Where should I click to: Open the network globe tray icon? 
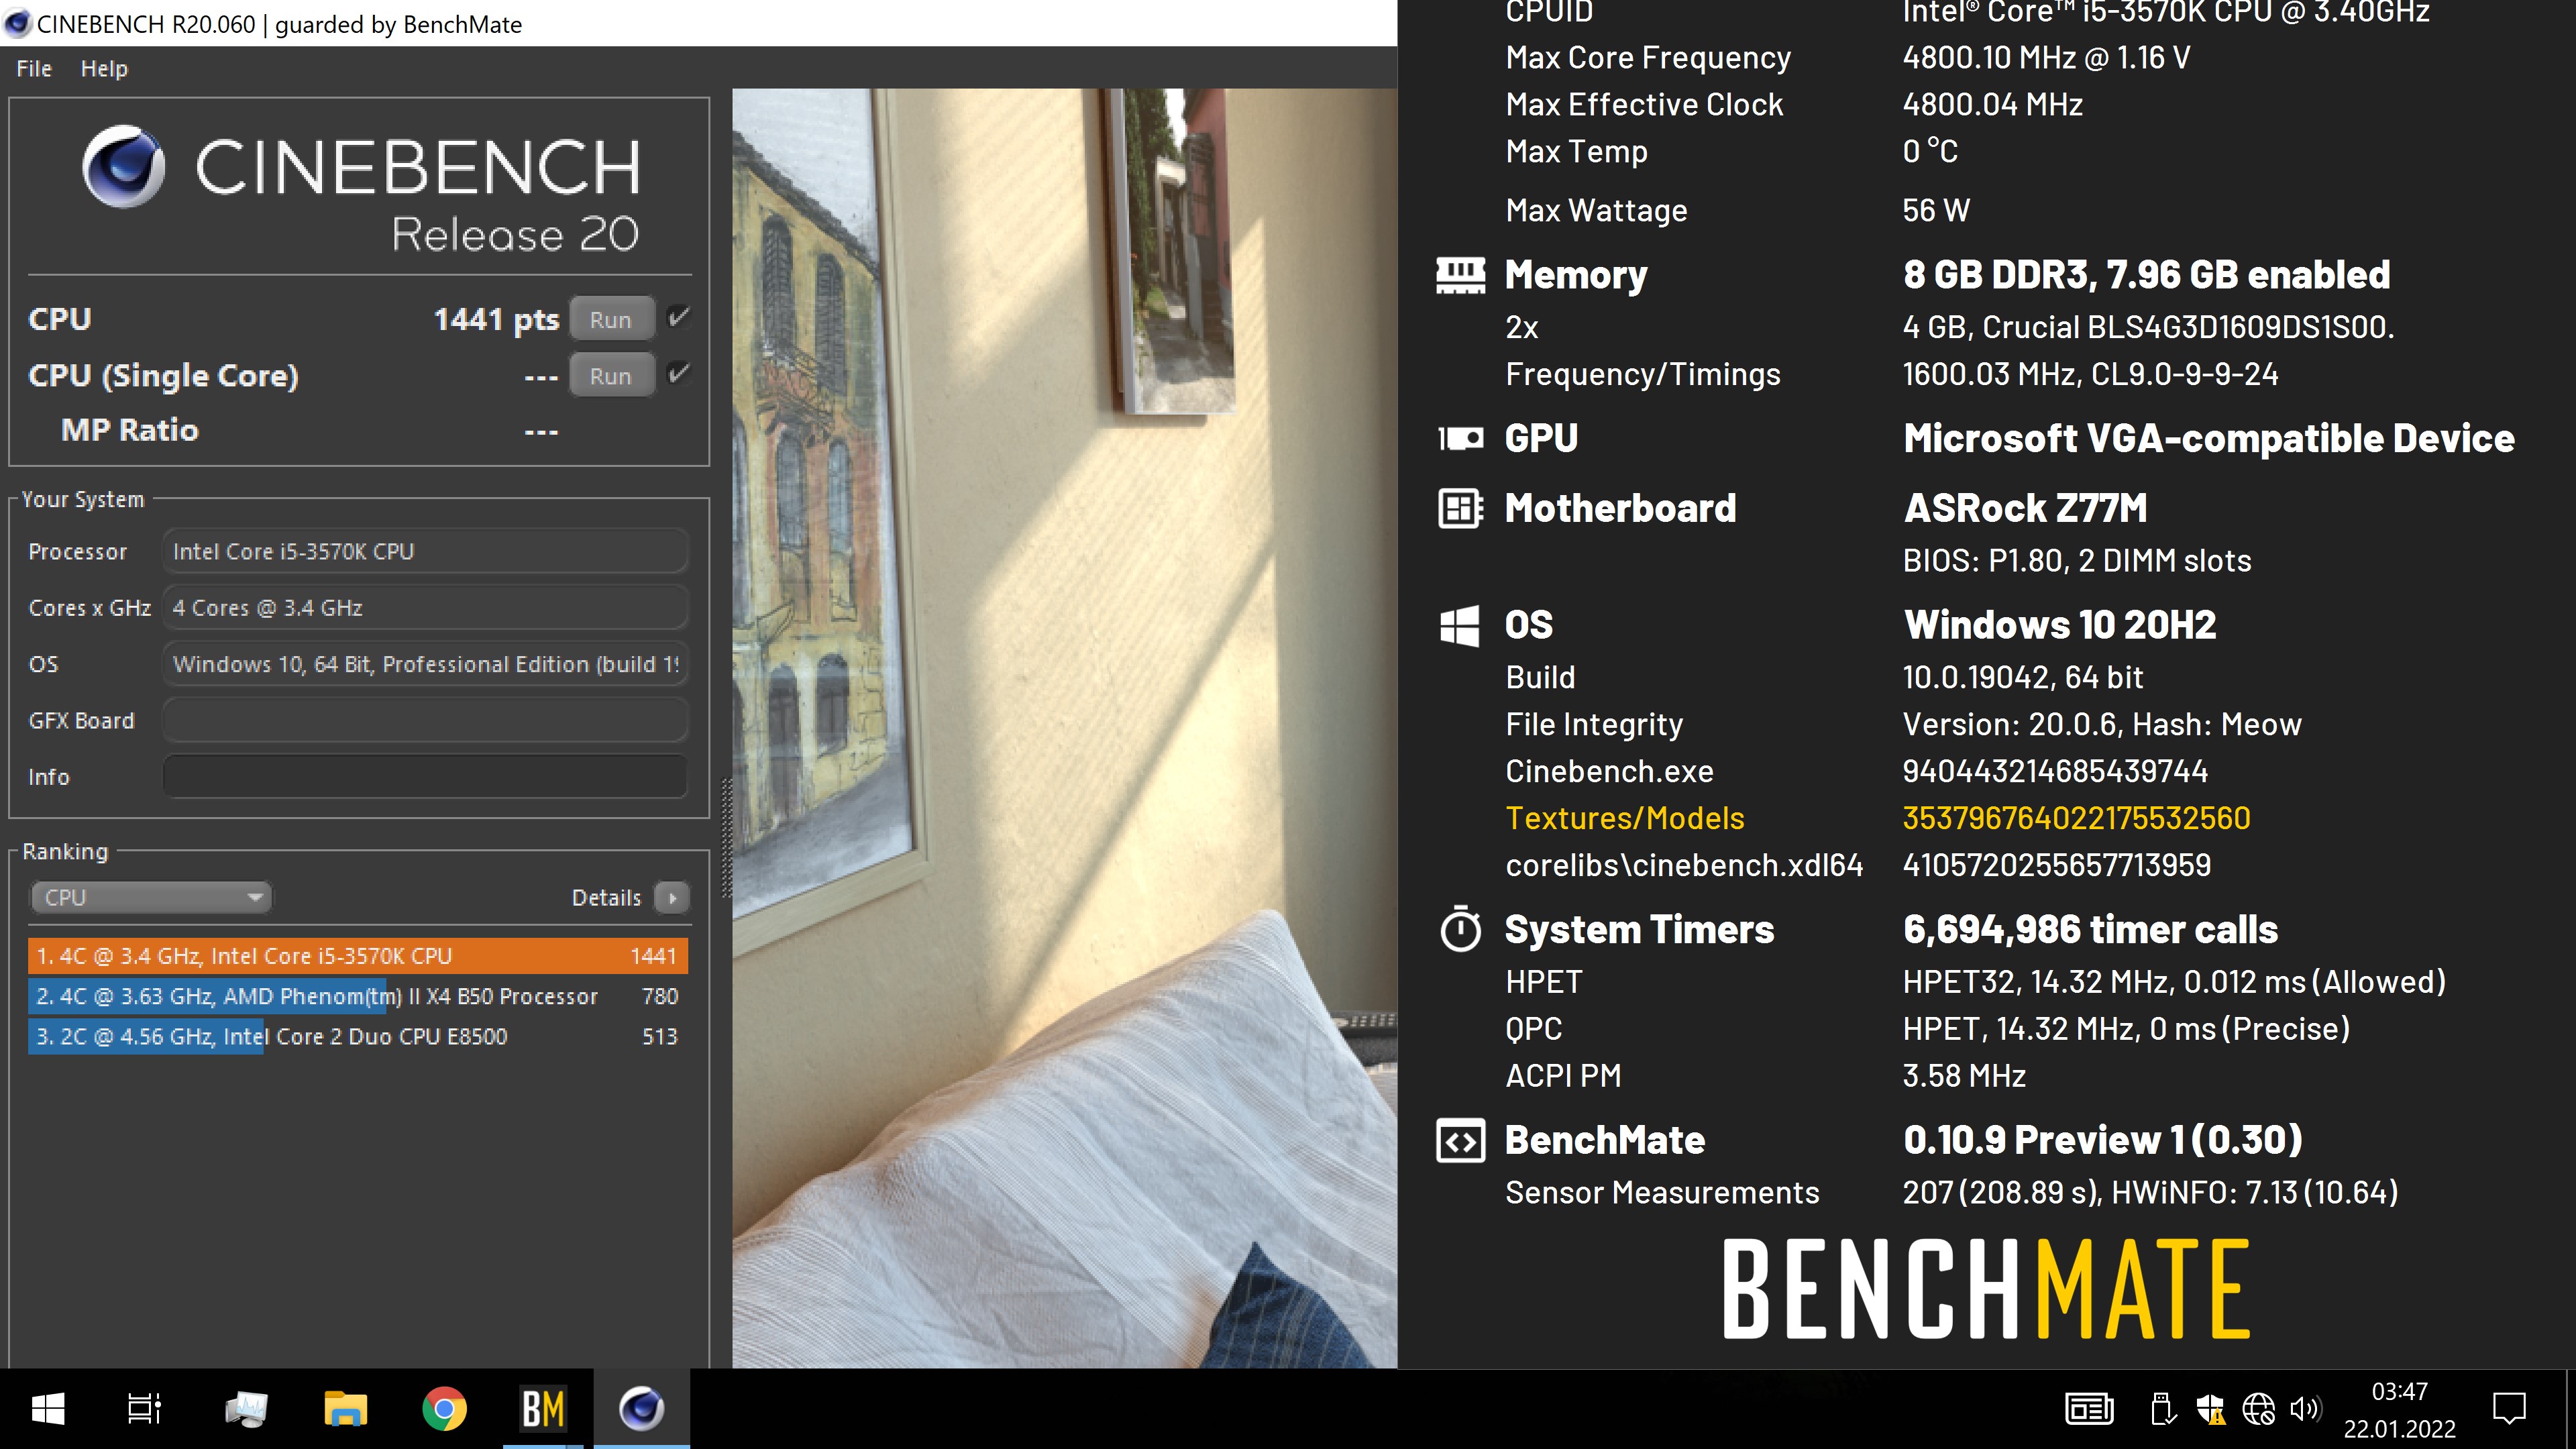[x=2258, y=1409]
